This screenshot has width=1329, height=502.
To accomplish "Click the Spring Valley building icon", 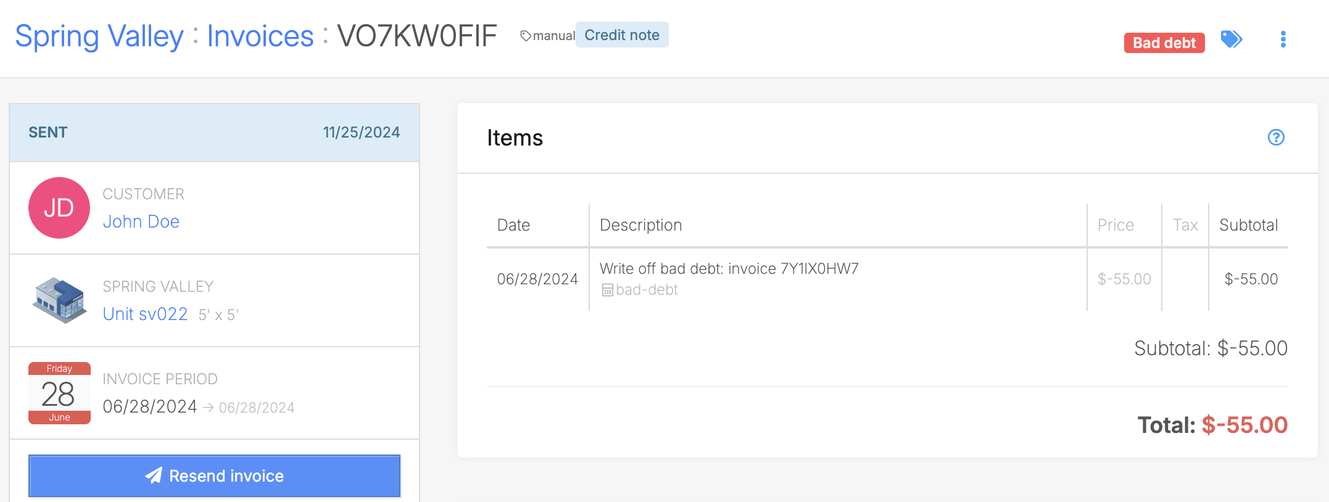I will click(59, 300).
